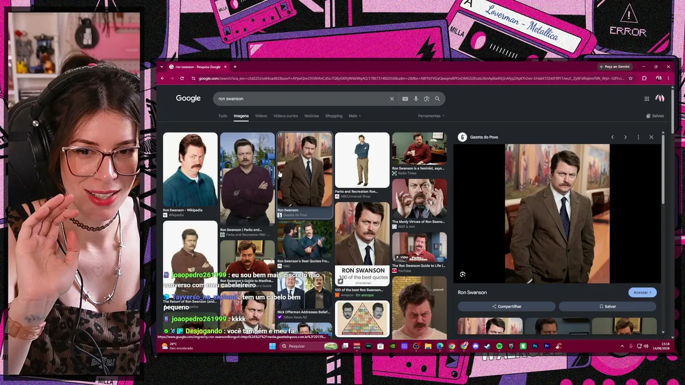The height and width of the screenshot is (385, 685).
Task: Click the browser address bar URL
Action: point(411,78)
